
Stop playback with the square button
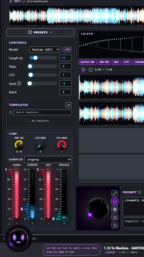pos(91,70)
